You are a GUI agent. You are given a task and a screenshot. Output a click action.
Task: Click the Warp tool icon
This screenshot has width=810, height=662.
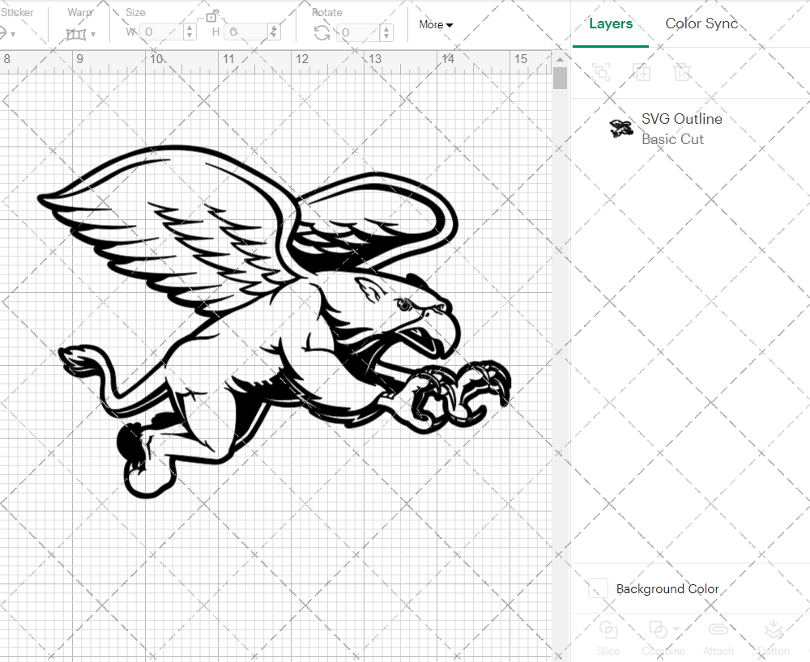(75, 32)
